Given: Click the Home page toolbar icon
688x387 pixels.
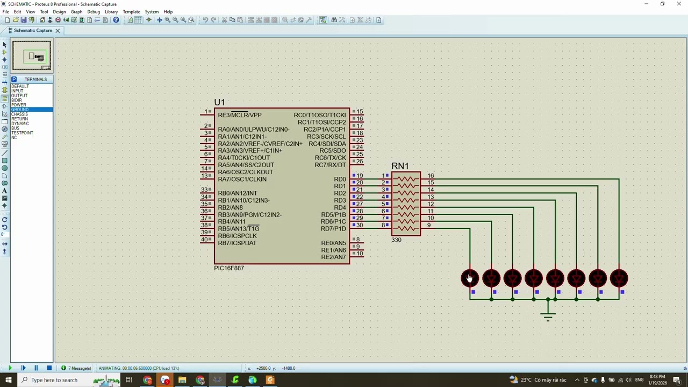Looking at the screenshot, I should [x=42, y=20].
